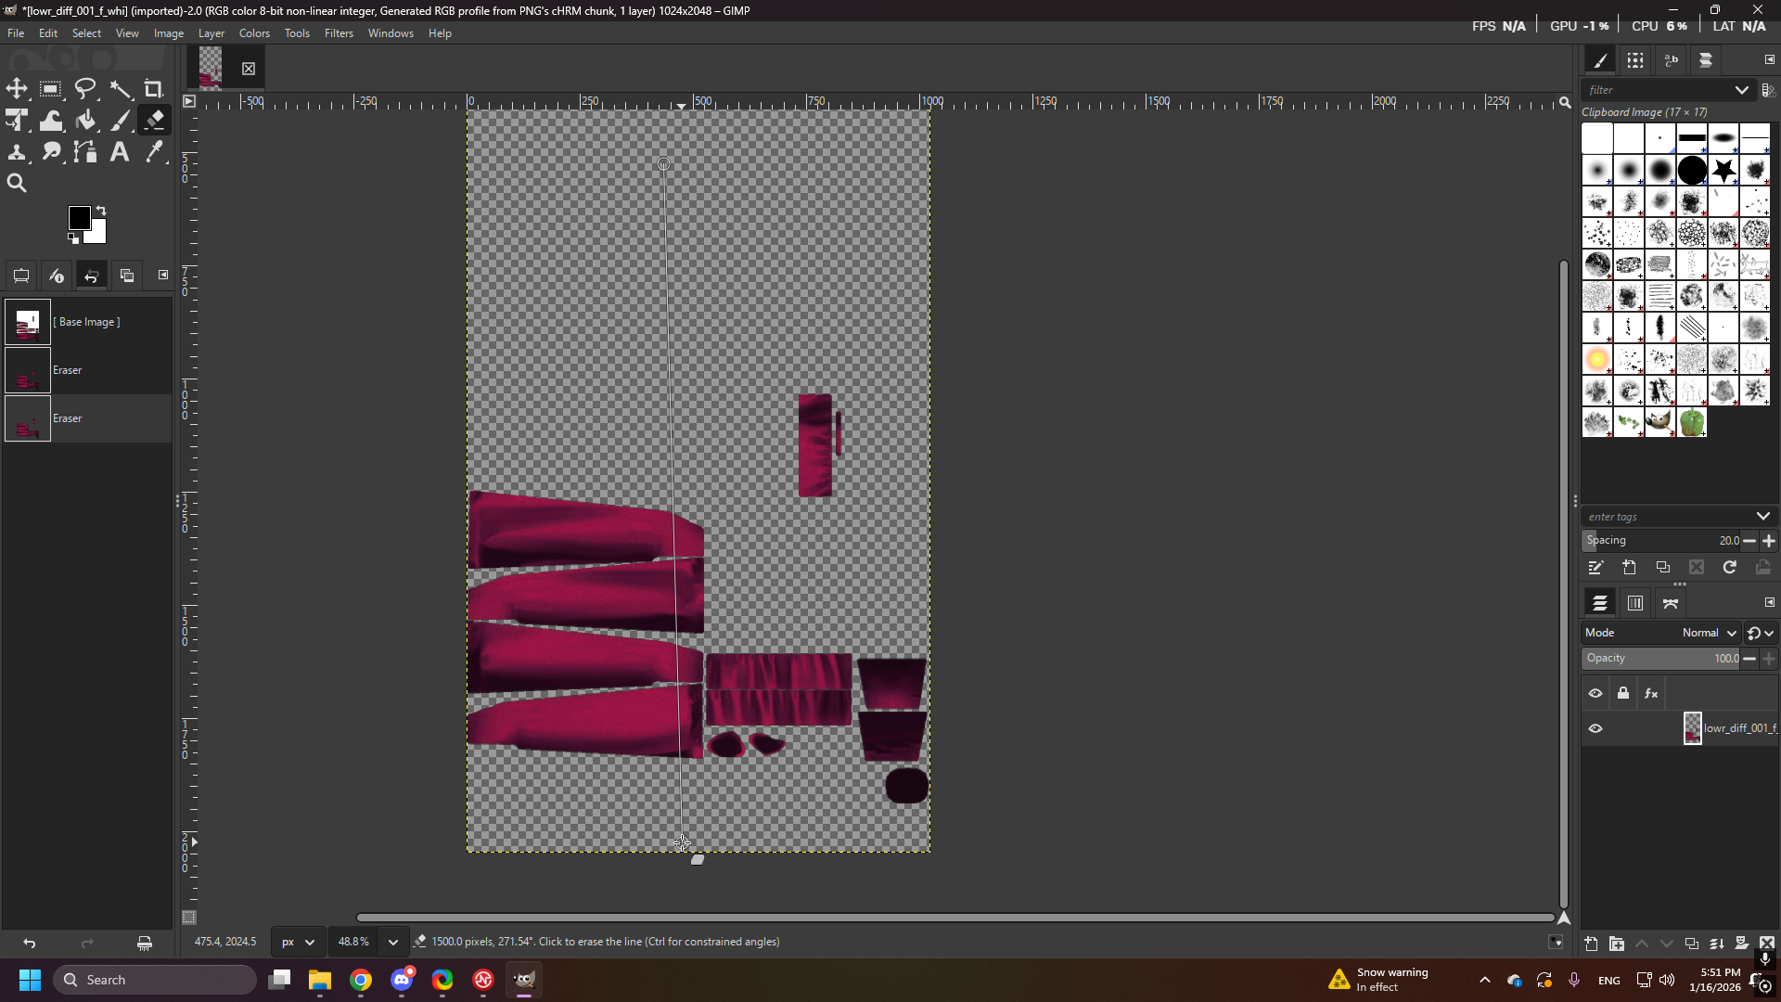Screen dimensions: 1781x1002
Task: Click the black foreground color swatch
Action: point(78,218)
